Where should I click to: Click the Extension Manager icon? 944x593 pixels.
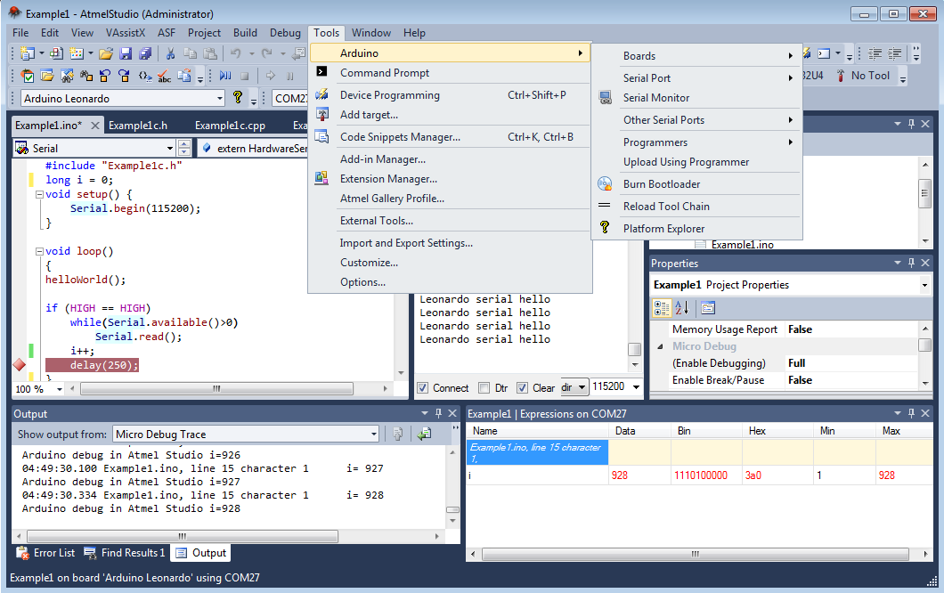[322, 177]
